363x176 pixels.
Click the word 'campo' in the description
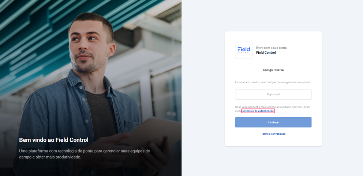point(26,157)
